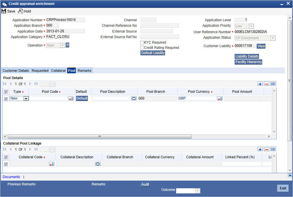The height and width of the screenshot is (197, 293).
Task: Open single view for Collateral Pool Linkage
Action: 273,149
